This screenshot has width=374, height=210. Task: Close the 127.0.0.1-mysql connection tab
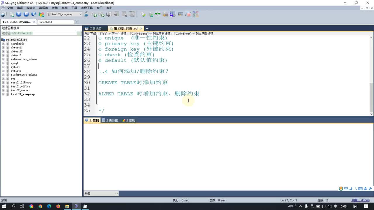[34, 22]
